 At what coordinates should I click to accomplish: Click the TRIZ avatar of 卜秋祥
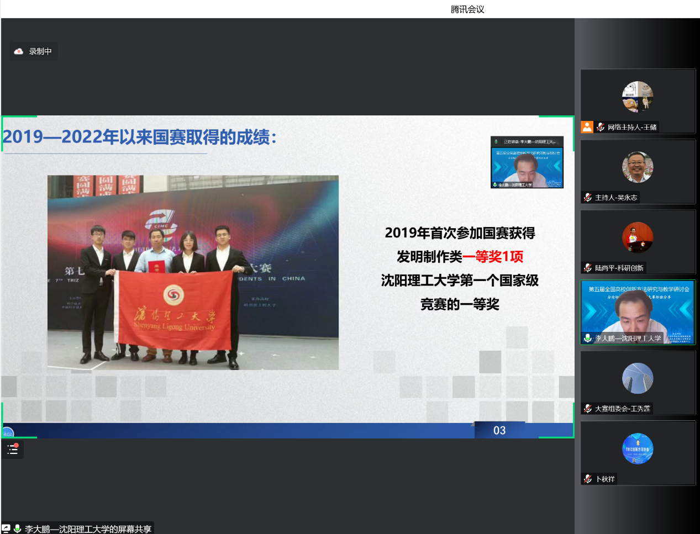[x=638, y=448]
